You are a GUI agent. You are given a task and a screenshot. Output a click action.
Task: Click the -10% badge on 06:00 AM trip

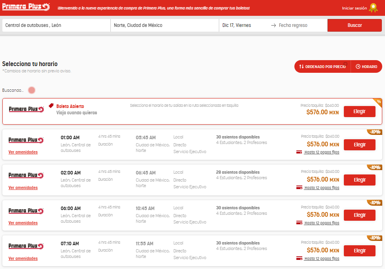(x=375, y=203)
